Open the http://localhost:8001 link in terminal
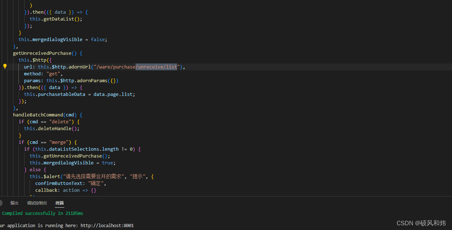 pos(107,226)
